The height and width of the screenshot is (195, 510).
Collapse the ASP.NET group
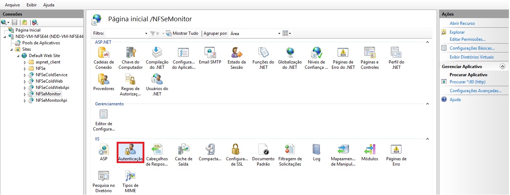pos(427,42)
